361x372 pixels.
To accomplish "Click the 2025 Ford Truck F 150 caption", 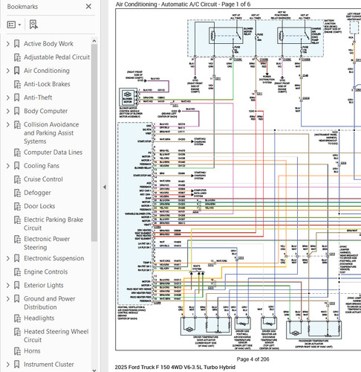I will click(175, 367).
